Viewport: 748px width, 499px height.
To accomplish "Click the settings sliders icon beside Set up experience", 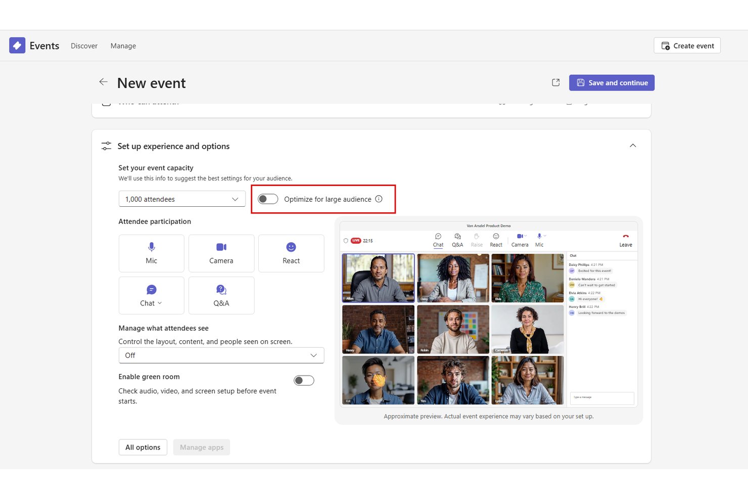I will pyautogui.click(x=106, y=146).
